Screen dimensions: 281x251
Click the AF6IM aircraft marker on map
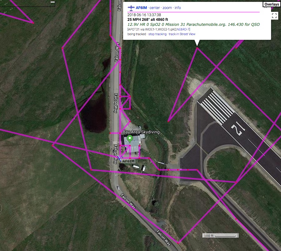point(119,158)
